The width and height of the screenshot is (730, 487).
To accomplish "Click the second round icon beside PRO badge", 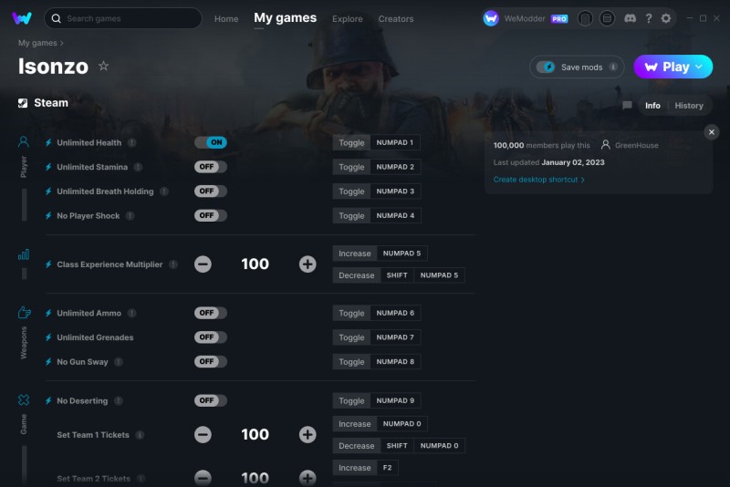I will point(607,18).
